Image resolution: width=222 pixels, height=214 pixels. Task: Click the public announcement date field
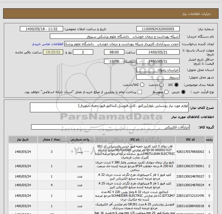click(x=42, y=29)
